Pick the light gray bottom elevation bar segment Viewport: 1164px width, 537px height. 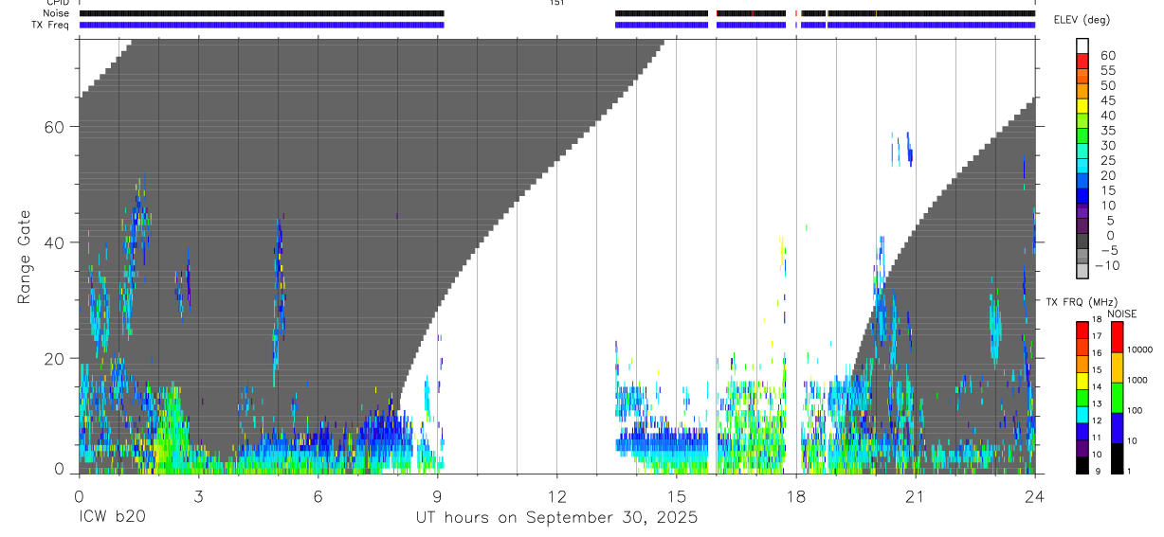1082,271
